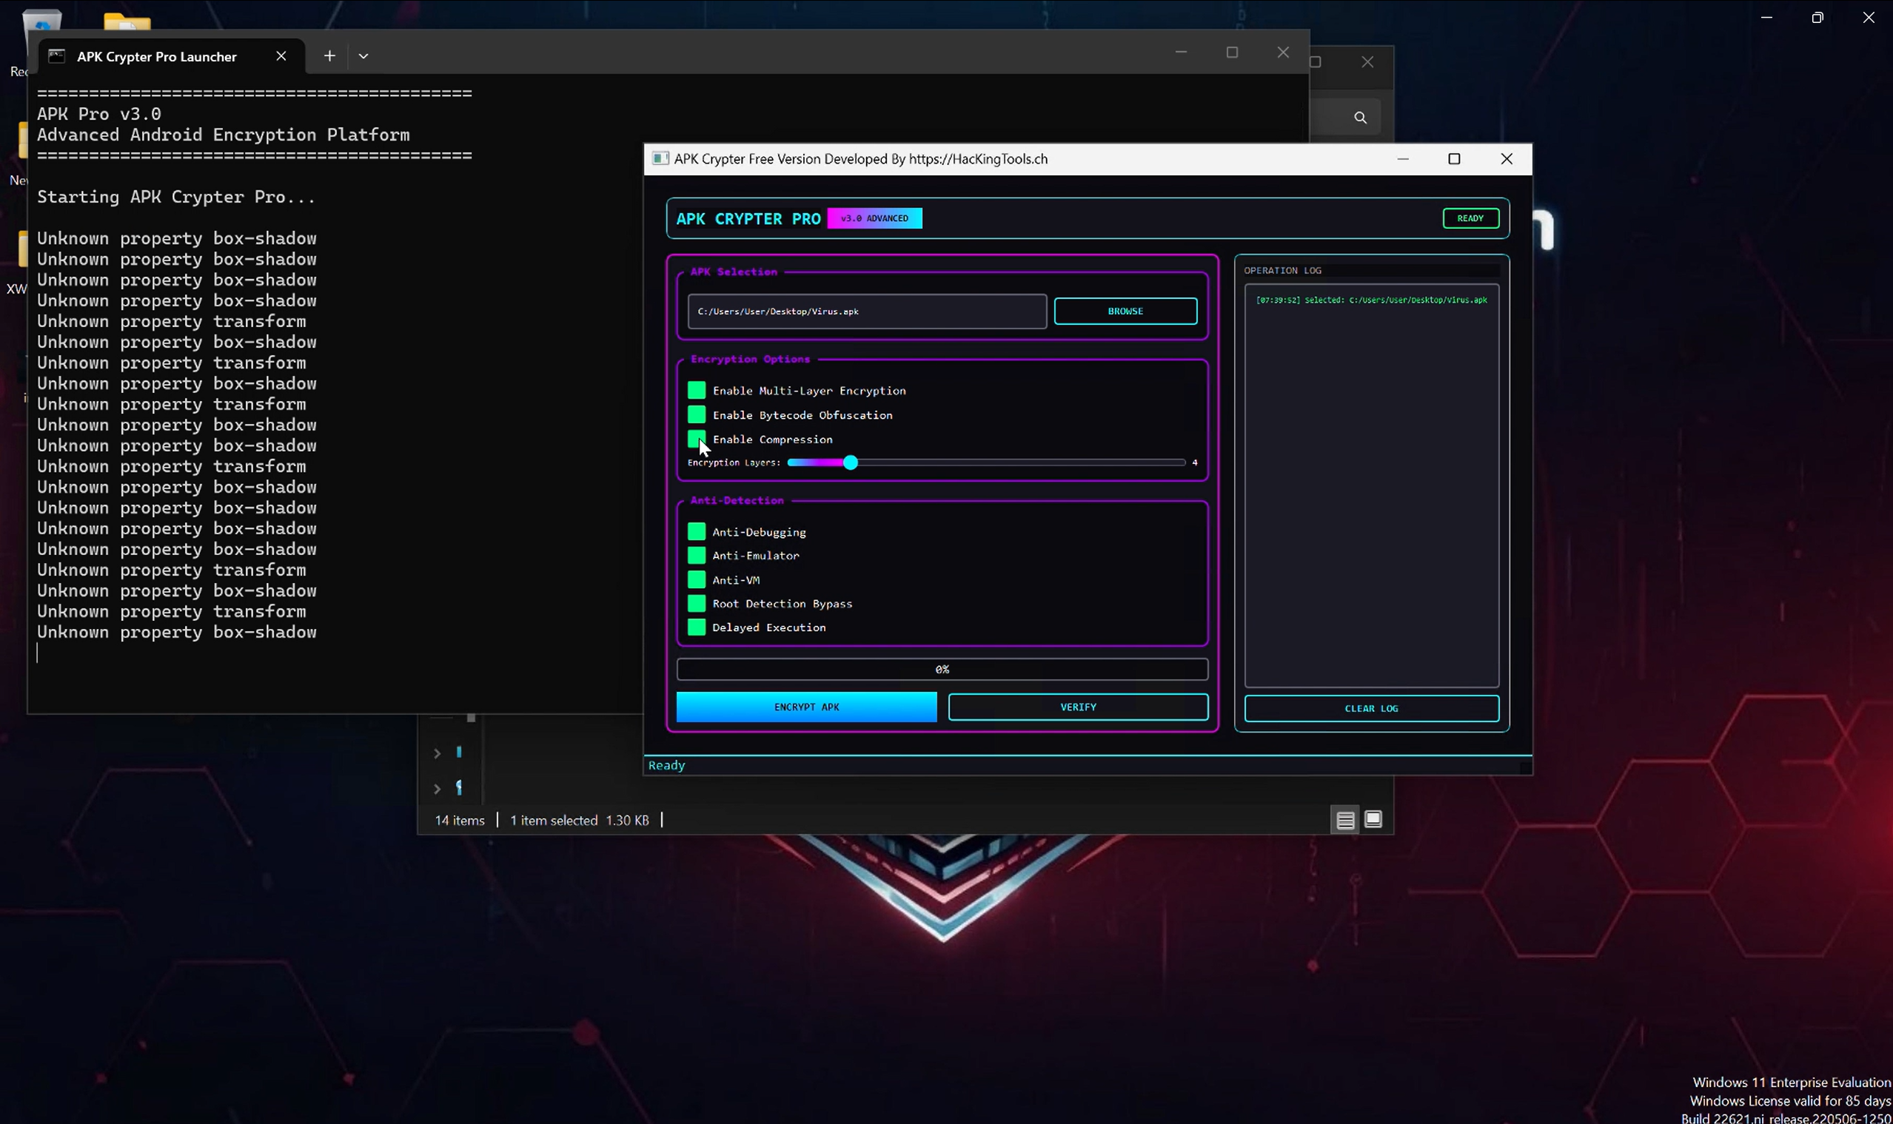Viewport: 1893px width, 1124px height.
Task: Open the folder icon on the desktop
Action: coord(127,21)
